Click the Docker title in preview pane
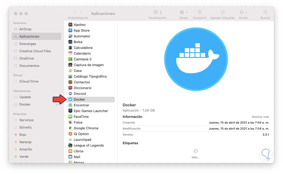 [x=129, y=105]
